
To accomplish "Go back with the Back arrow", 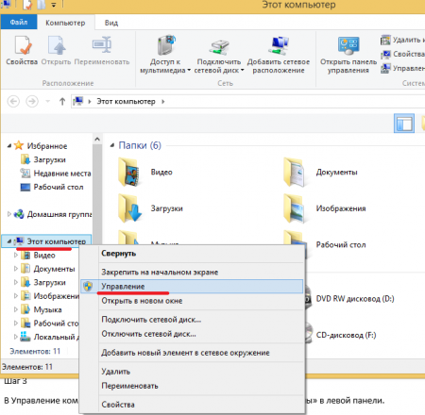I will (x=13, y=102).
